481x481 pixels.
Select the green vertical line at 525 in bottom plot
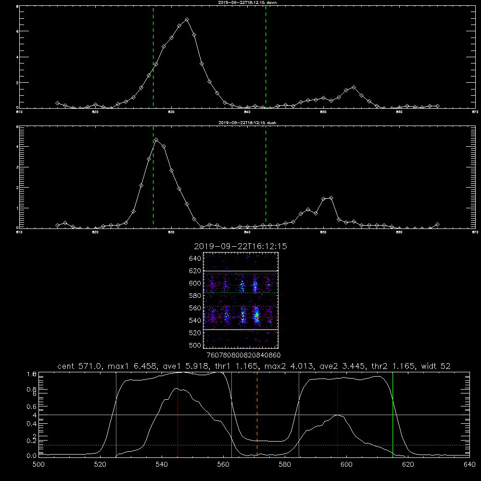pyautogui.click(x=116, y=414)
